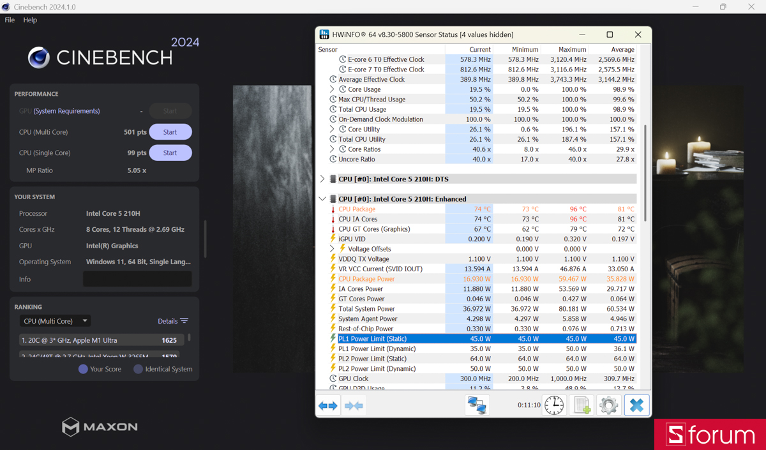Click the clock timer icon in HWiNFO toolbar
Screen dimensions: 766x450
coord(553,405)
